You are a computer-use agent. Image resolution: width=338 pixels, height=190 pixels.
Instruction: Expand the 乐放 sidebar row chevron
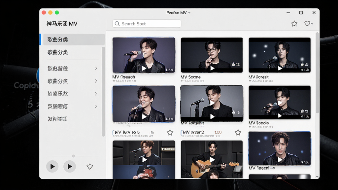[96, 94]
